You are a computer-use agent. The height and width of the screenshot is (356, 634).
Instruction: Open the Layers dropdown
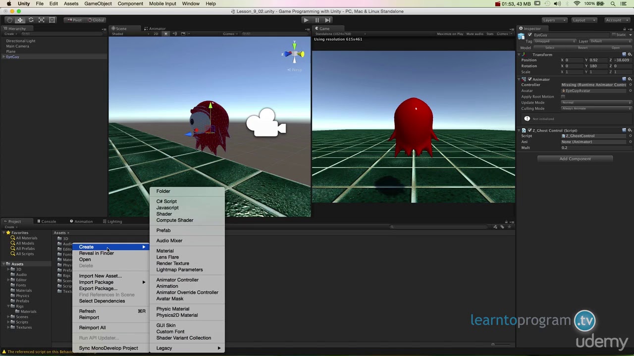coord(554,20)
